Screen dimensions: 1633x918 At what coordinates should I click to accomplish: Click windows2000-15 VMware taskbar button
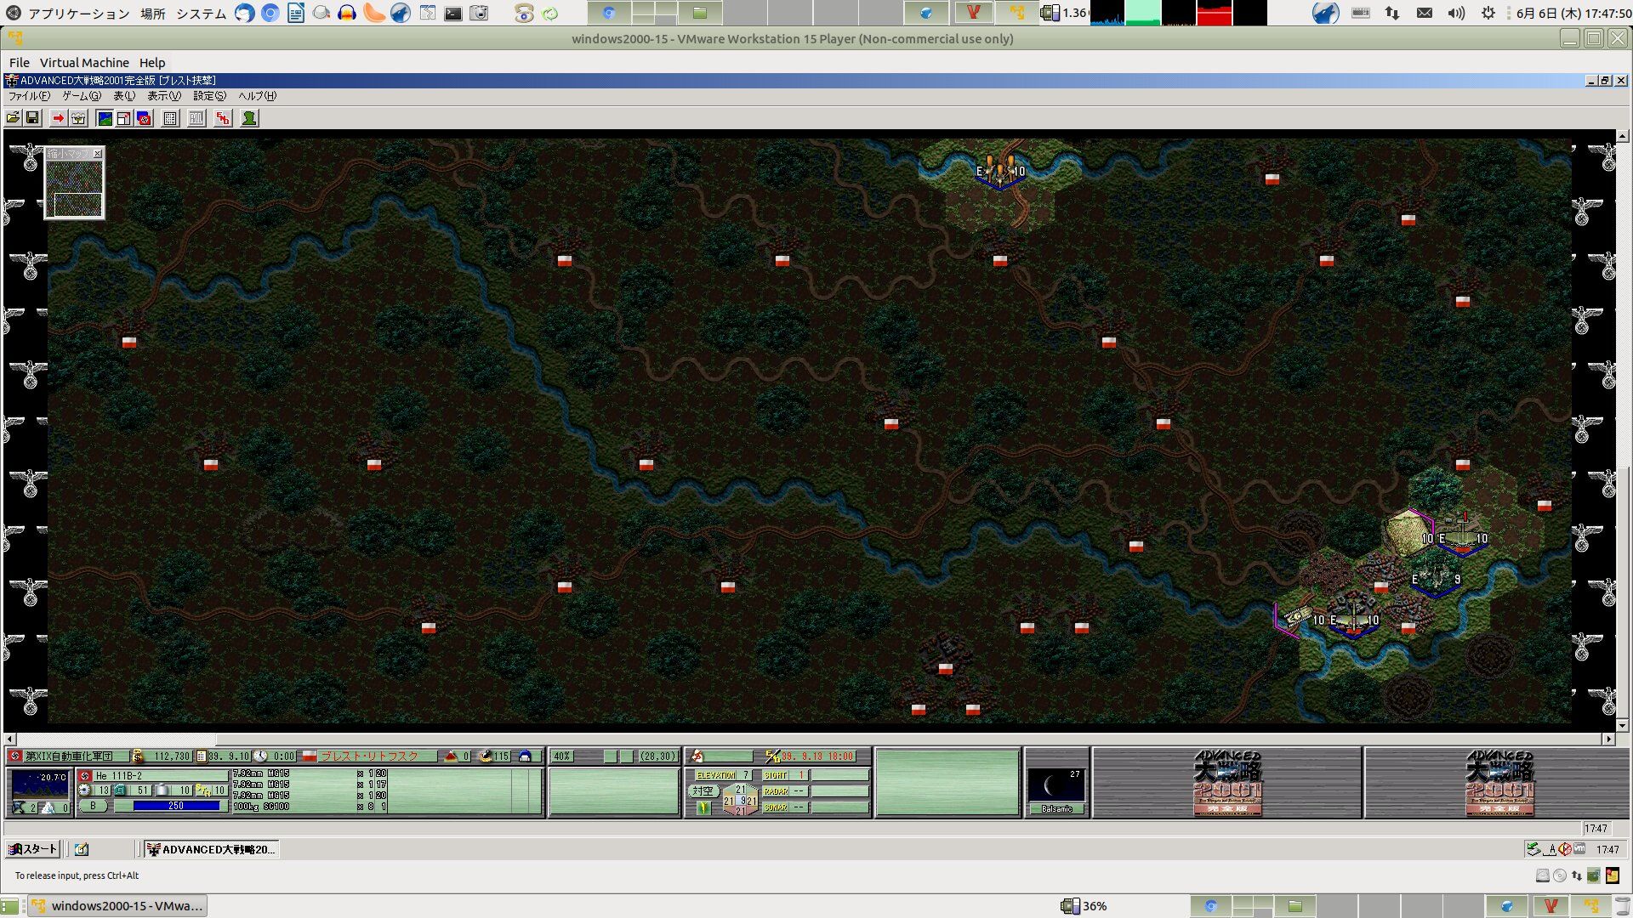coord(118,906)
